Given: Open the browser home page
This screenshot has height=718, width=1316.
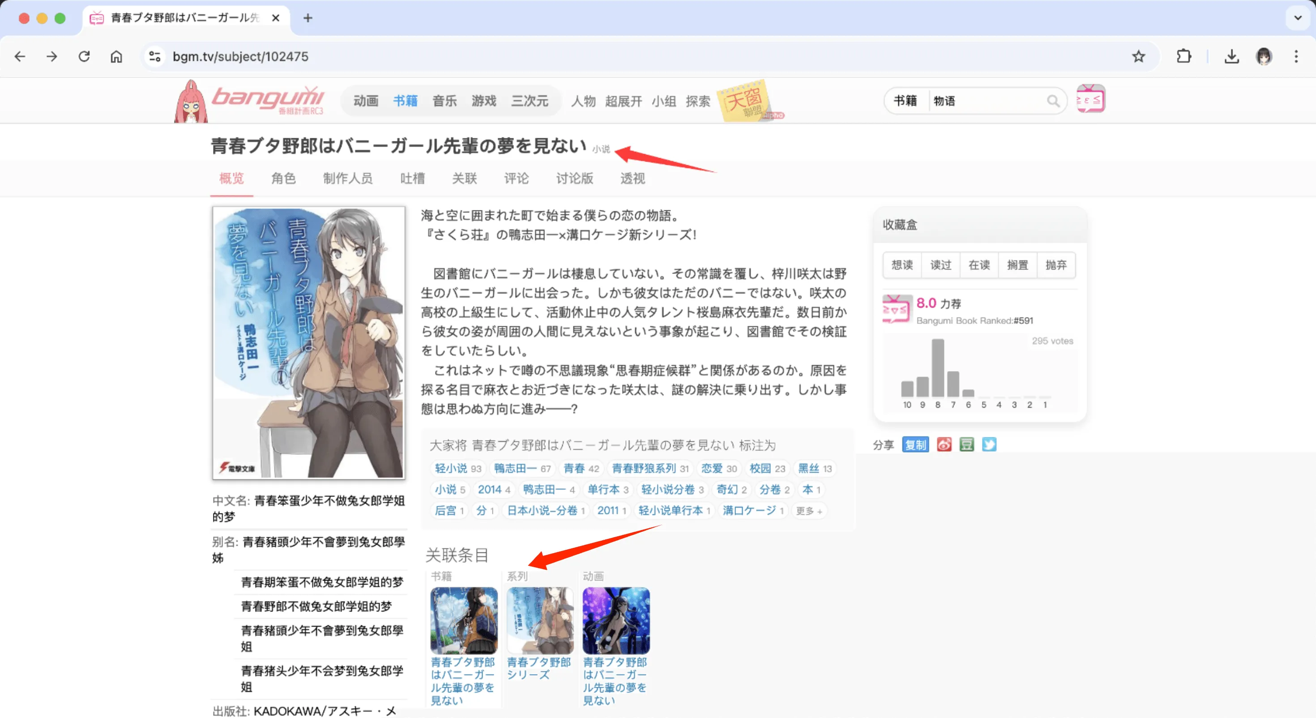Looking at the screenshot, I should pyautogui.click(x=116, y=56).
